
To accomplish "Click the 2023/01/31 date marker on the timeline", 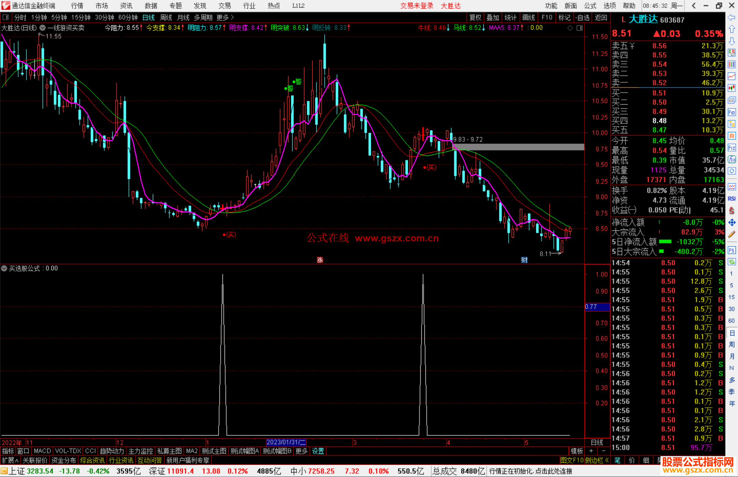I will [286, 442].
